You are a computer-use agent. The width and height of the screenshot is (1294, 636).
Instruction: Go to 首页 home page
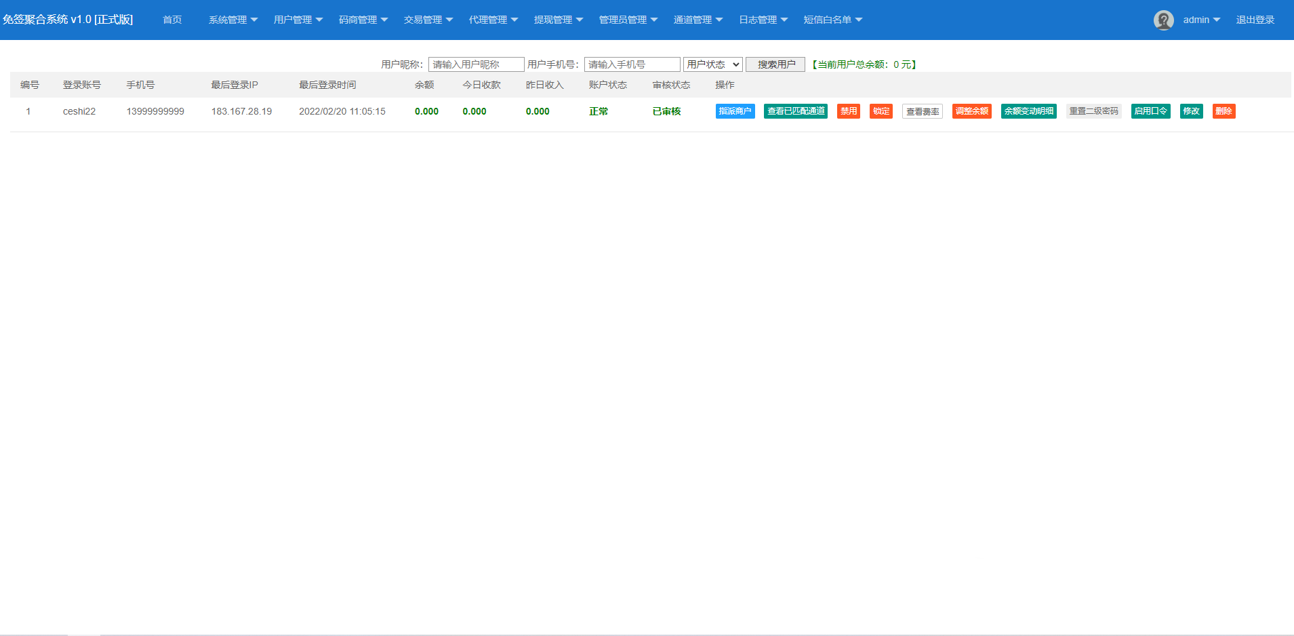point(172,20)
